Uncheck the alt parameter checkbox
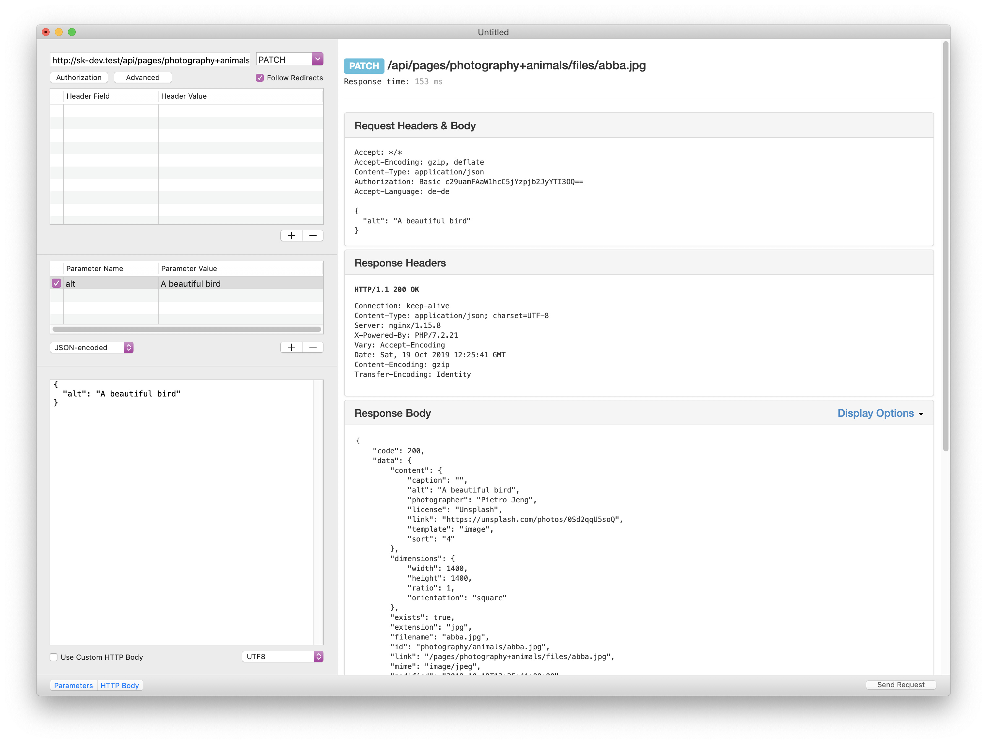987x744 pixels. [57, 283]
